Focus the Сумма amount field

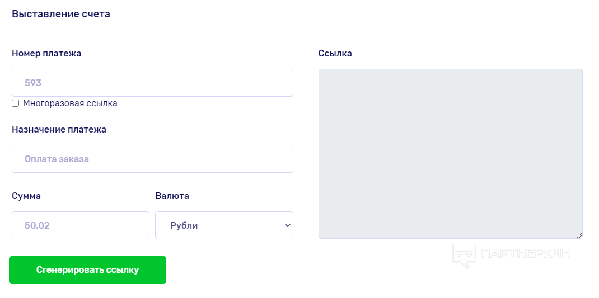tap(81, 225)
